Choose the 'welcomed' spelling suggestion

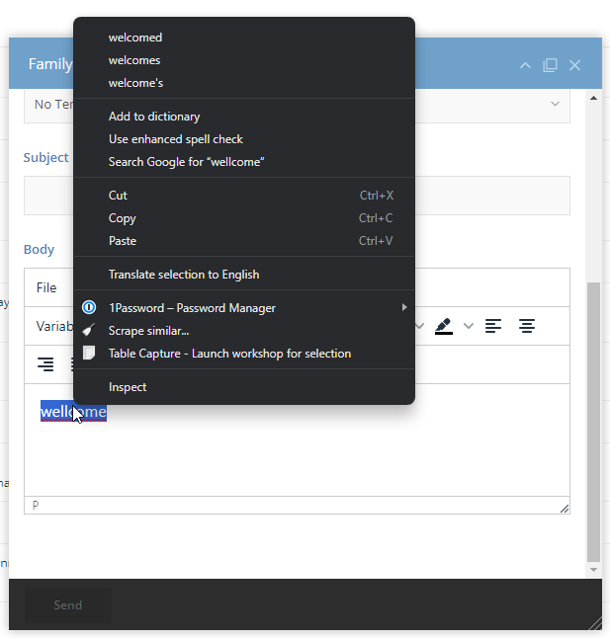click(x=244, y=38)
